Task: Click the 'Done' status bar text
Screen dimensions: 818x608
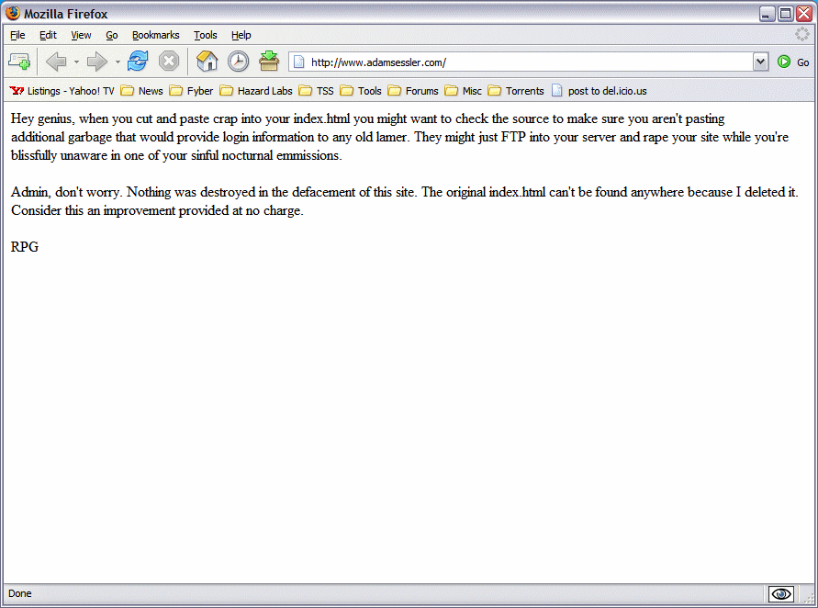Action: click(20, 594)
